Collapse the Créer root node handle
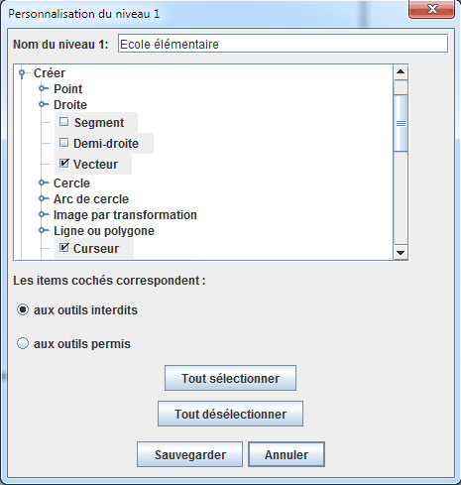 click(22, 73)
